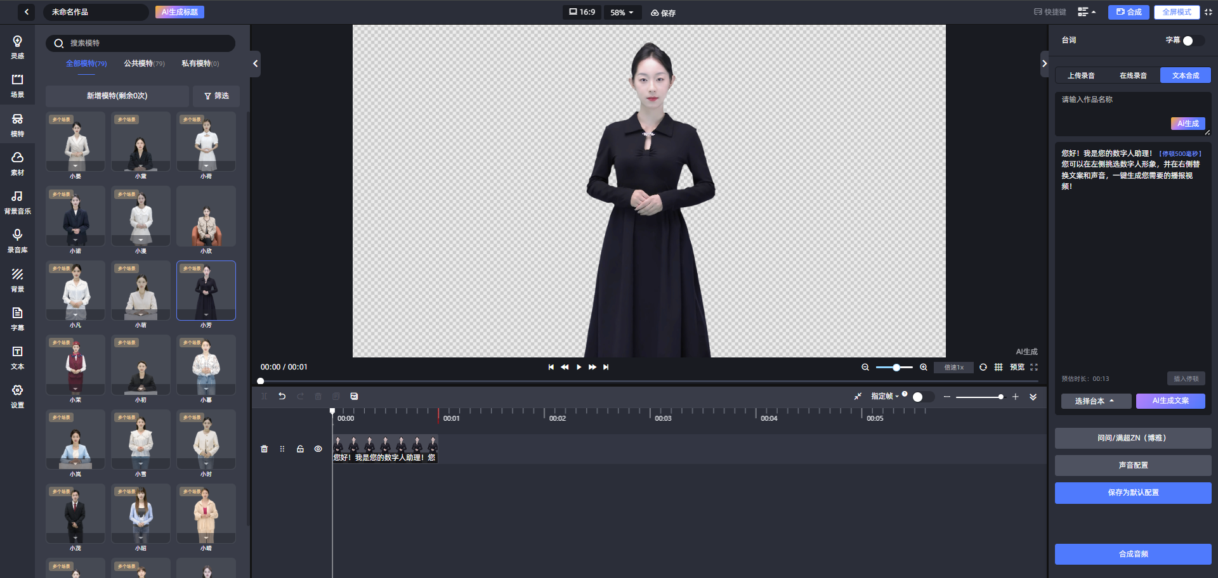Zoom out the preview canvas
The width and height of the screenshot is (1218, 578).
865,367
